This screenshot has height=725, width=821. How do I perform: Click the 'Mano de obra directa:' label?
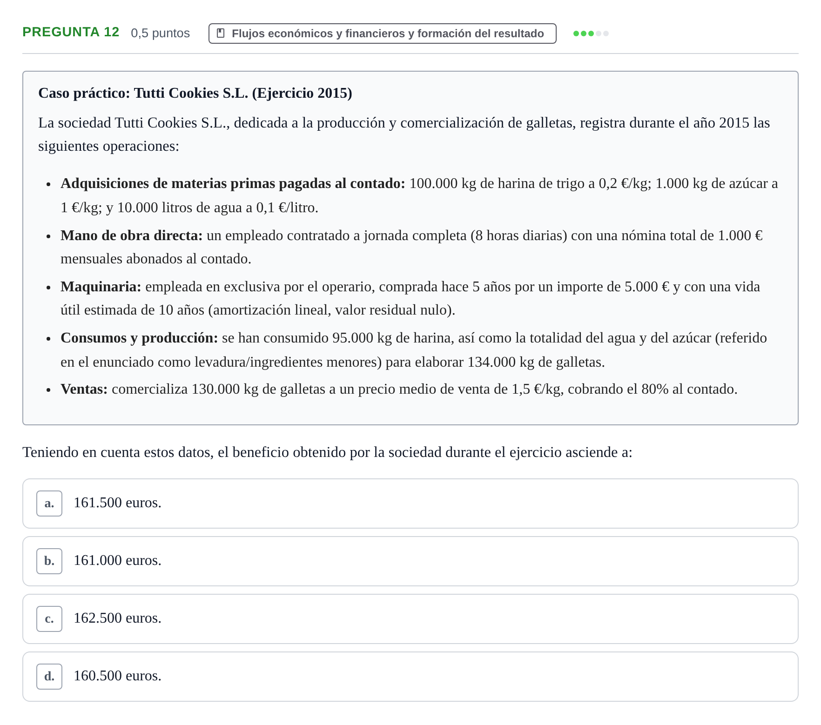point(132,235)
